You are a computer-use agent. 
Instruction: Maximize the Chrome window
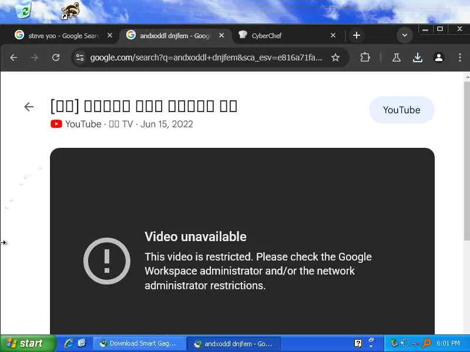pyautogui.click(x=440, y=29)
